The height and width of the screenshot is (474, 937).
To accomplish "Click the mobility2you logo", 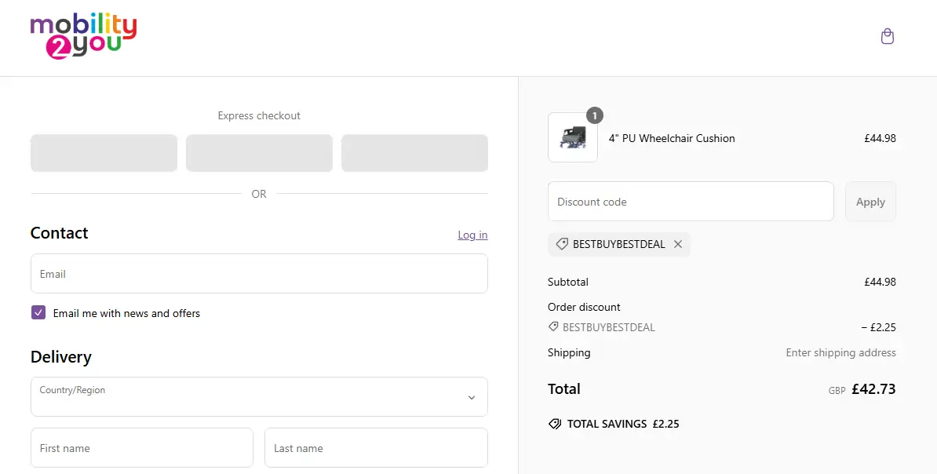I will [83, 37].
